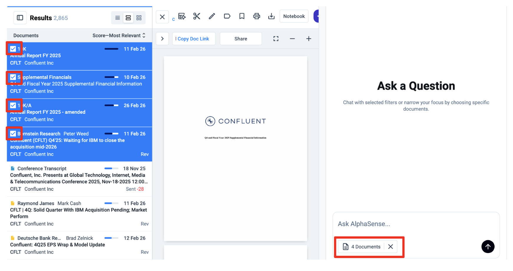Download the document
Image resolution: width=513 pixels, height=271 pixels.
tap(271, 16)
